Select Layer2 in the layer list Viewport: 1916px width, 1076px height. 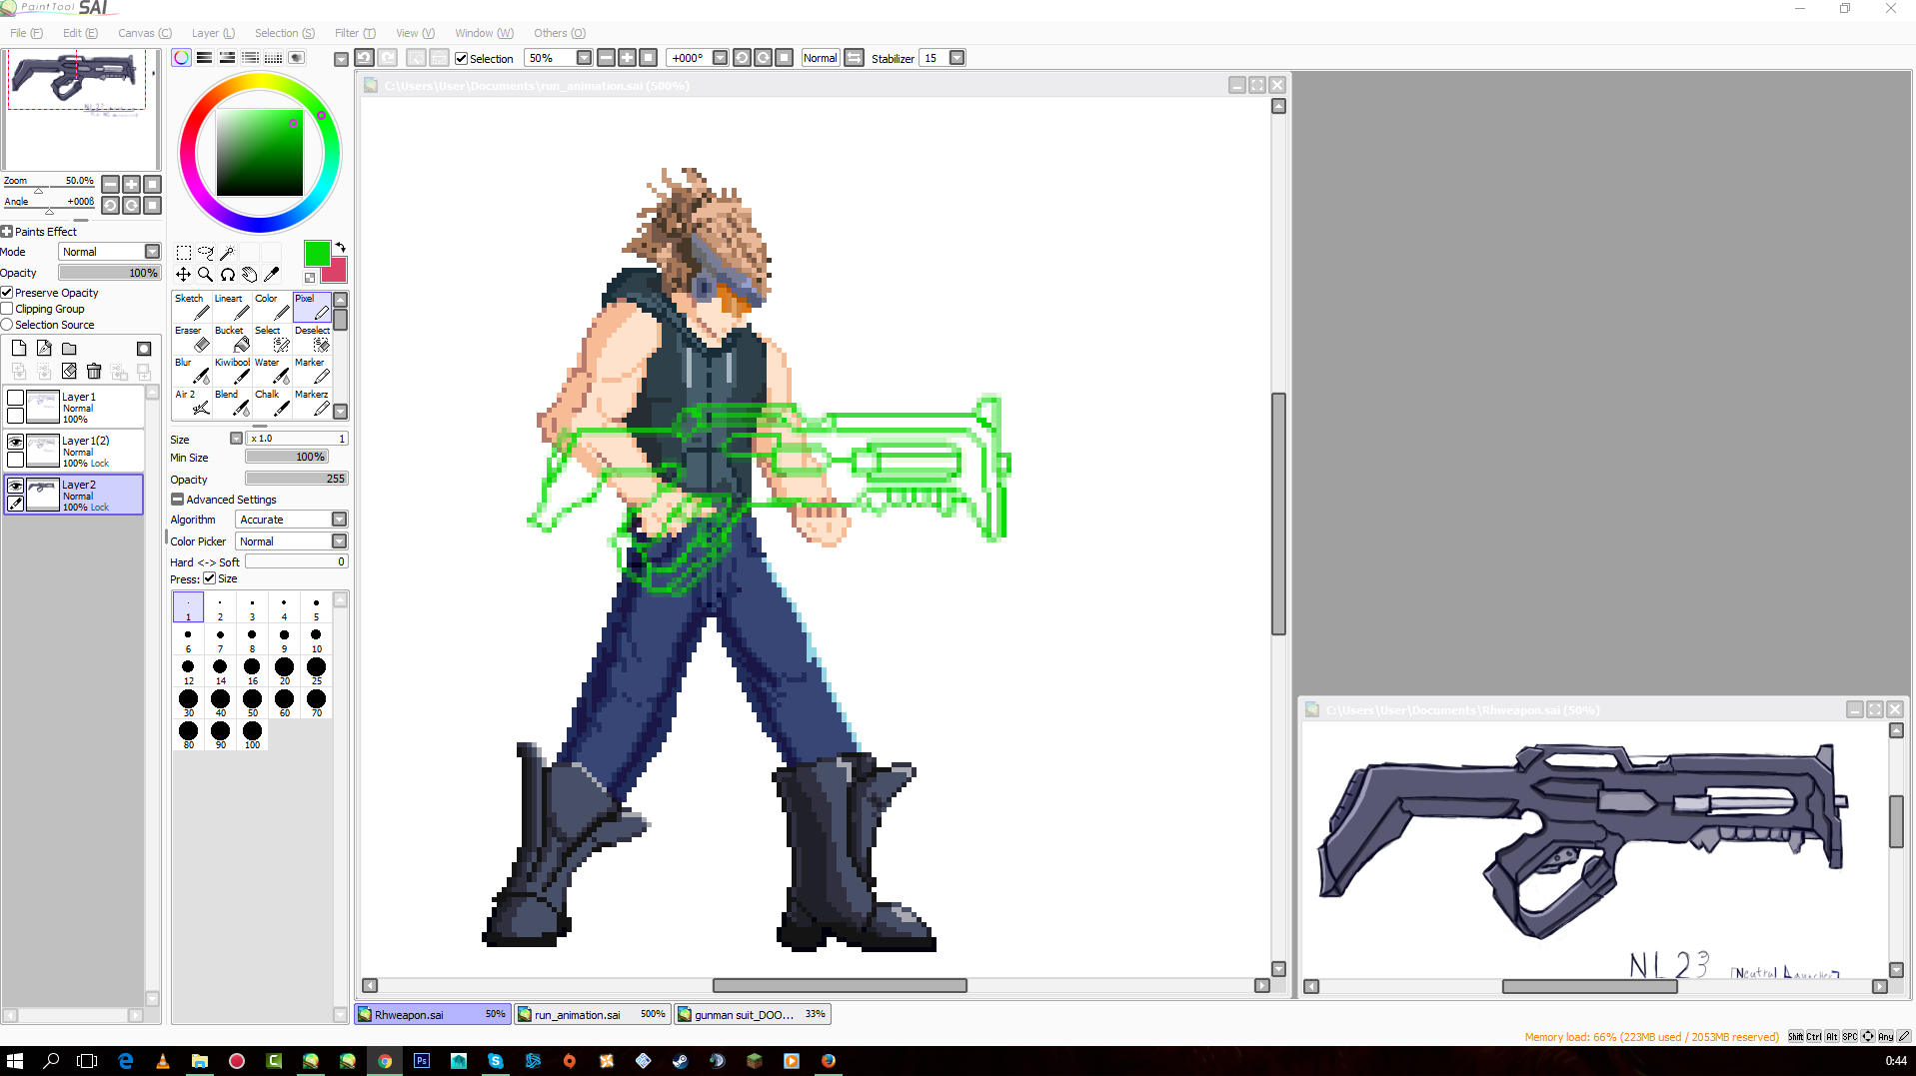(74, 495)
